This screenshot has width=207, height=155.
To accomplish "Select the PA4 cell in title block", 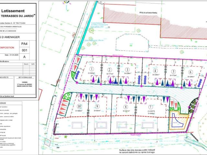I will pos(25,44).
